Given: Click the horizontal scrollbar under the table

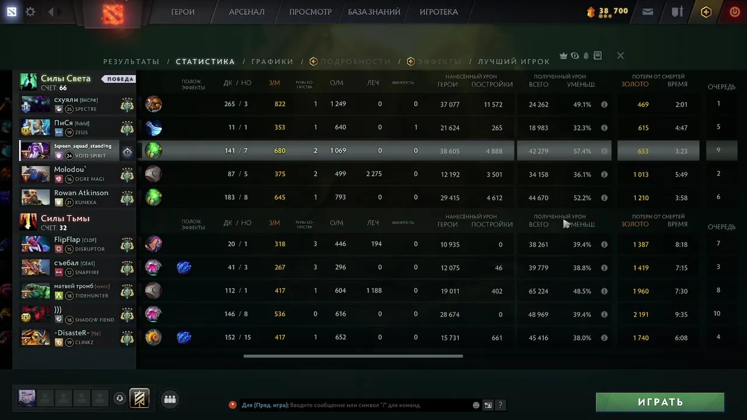Looking at the screenshot, I should 353,356.
